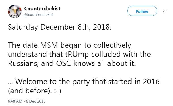Click the word 'MSM' in tweet
This screenshot has height=106, width=173.
[49, 45]
